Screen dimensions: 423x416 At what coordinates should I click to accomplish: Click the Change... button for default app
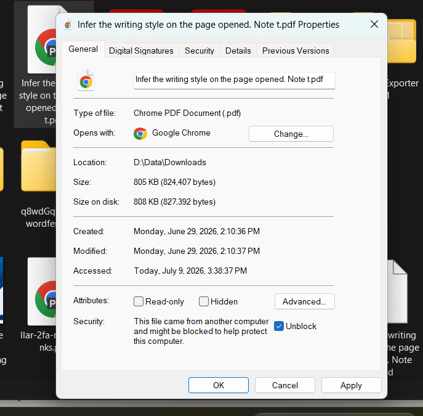[x=291, y=134]
